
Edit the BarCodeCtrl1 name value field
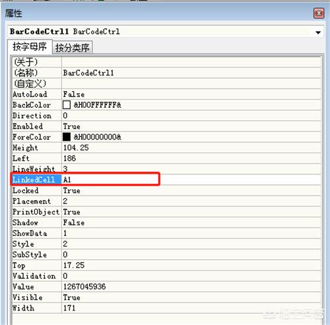tap(191, 73)
